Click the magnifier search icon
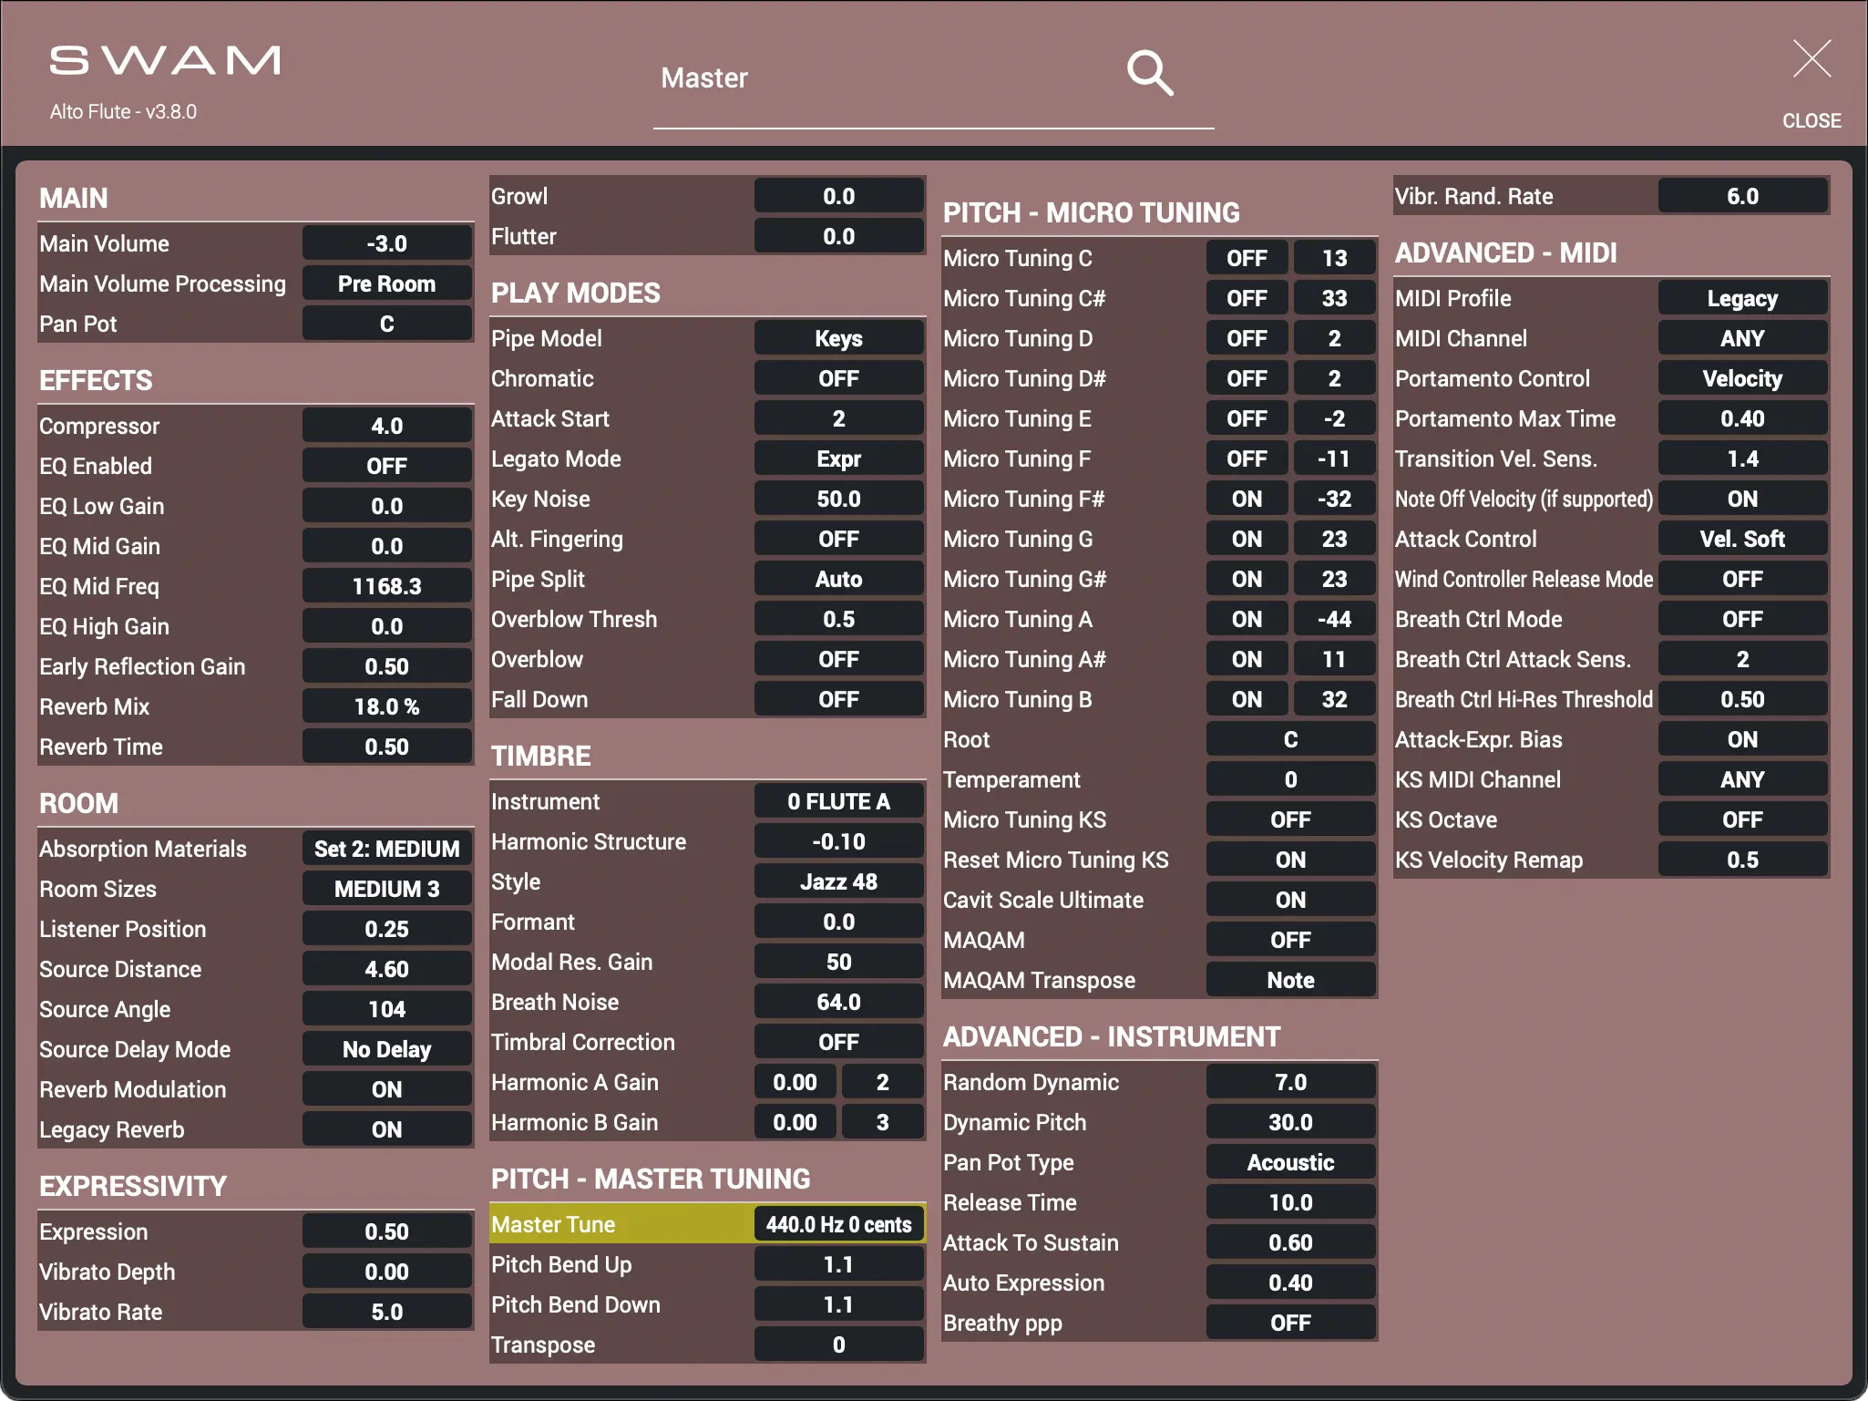 (x=1149, y=74)
